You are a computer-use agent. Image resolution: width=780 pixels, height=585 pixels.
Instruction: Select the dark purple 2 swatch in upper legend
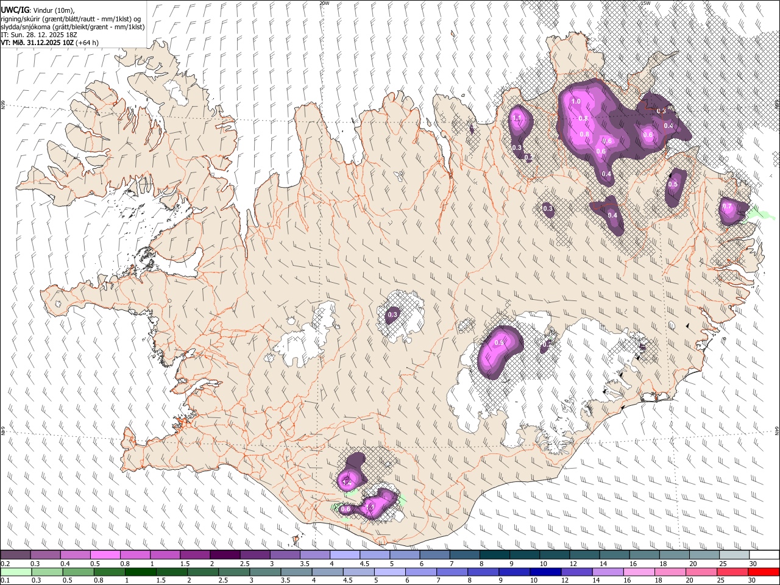[x=225, y=555]
